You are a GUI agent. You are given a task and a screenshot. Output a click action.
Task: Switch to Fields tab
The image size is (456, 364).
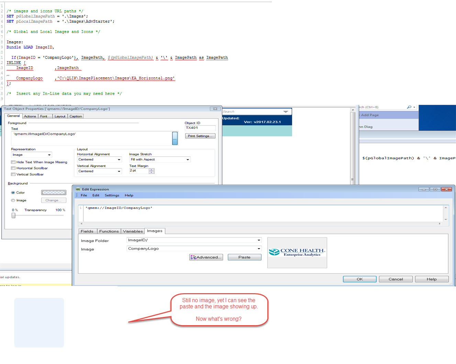(87, 231)
